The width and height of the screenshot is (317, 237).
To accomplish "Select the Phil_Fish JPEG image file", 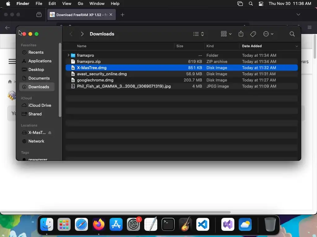I will (181, 86).
